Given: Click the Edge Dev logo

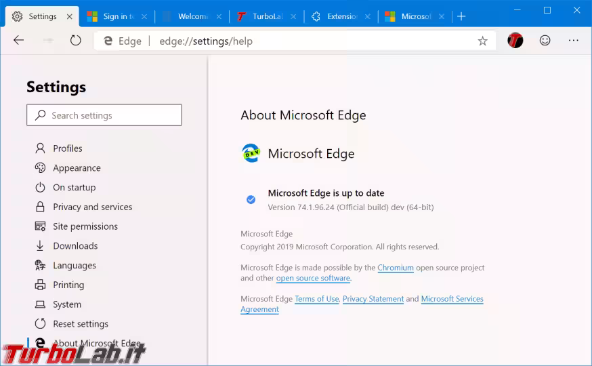Looking at the screenshot, I should click(x=251, y=153).
